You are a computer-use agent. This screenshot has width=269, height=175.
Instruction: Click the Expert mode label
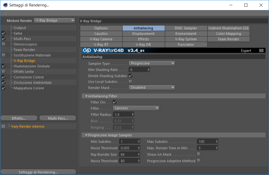pos(246,51)
